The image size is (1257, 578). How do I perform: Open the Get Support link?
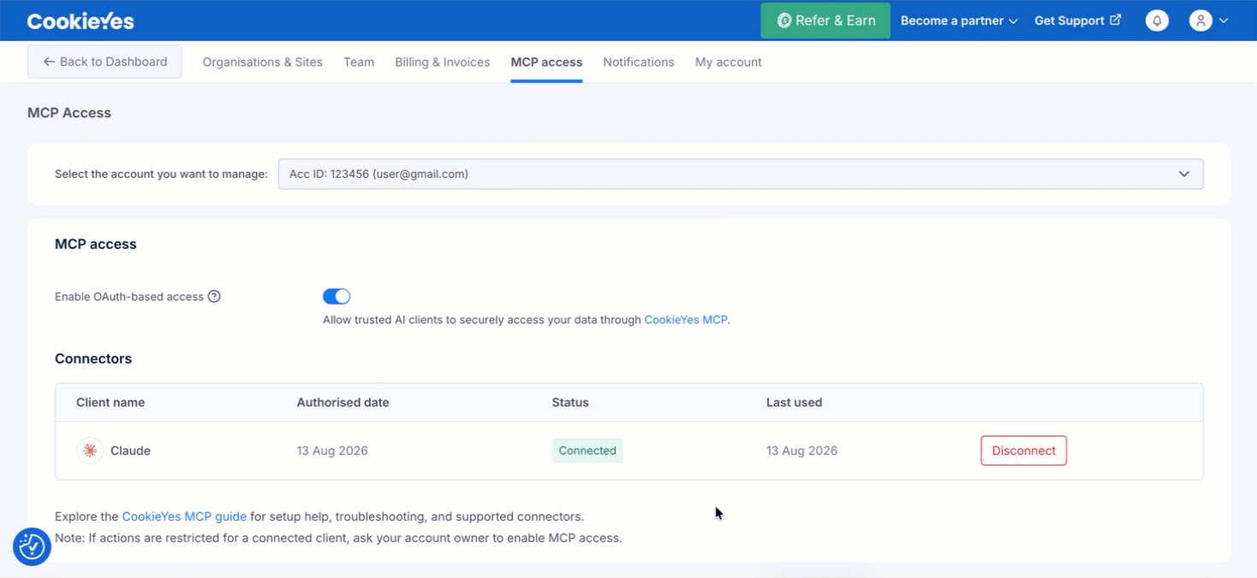click(x=1077, y=21)
